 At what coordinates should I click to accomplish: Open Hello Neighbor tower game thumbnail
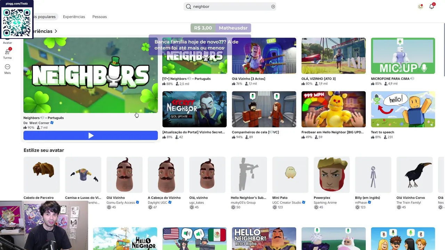pos(125,239)
